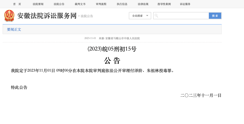Screen dimensions: 244x124
Task: Select the 要闻正文 tab heading
Action: (x=14, y=29)
